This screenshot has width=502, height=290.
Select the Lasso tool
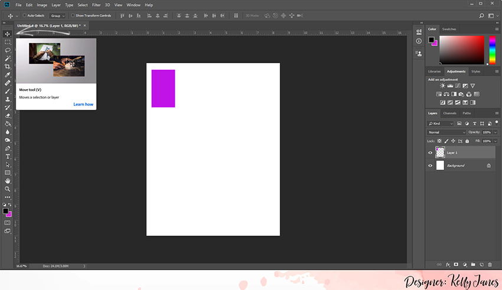pyautogui.click(x=7, y=50)
